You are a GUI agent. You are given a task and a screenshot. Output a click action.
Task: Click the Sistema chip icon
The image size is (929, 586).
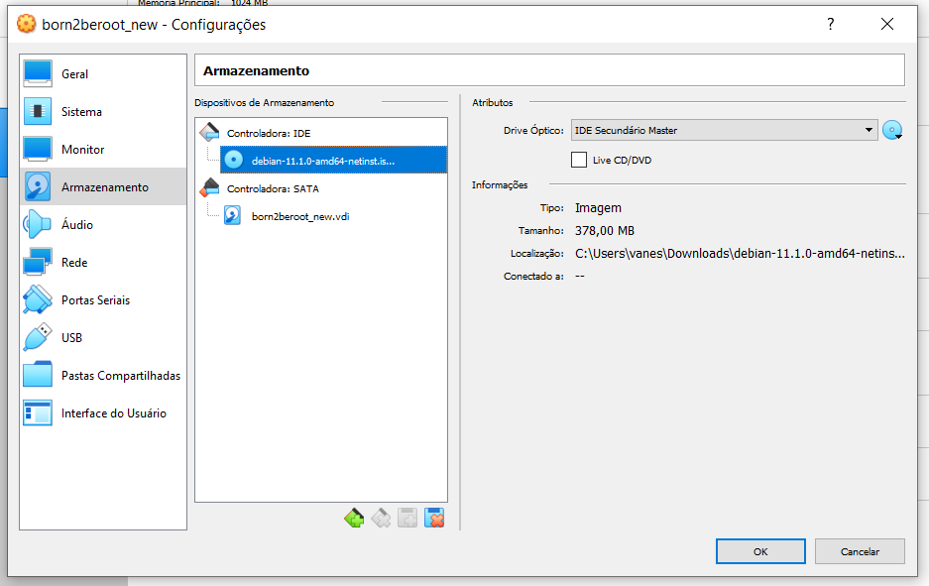click(x=38, y=111)
